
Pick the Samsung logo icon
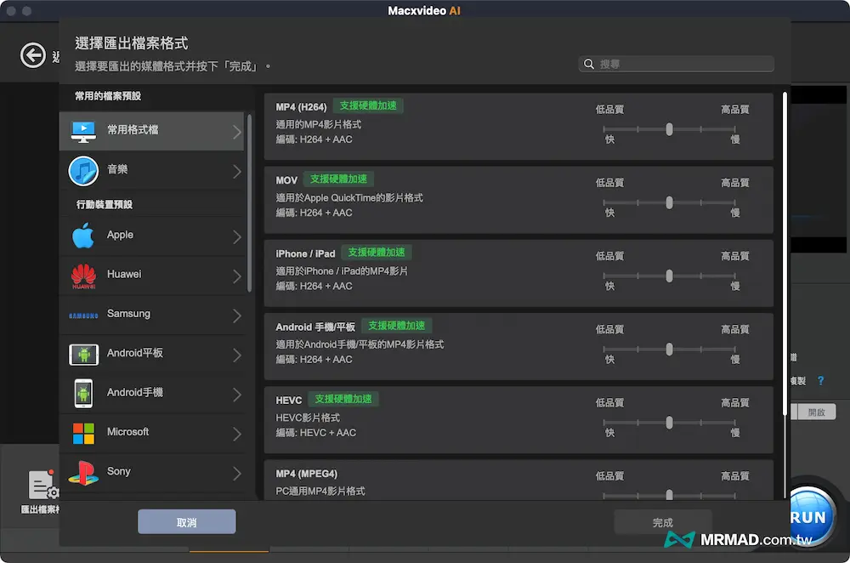pyautogui.click(x=83, y=315)
